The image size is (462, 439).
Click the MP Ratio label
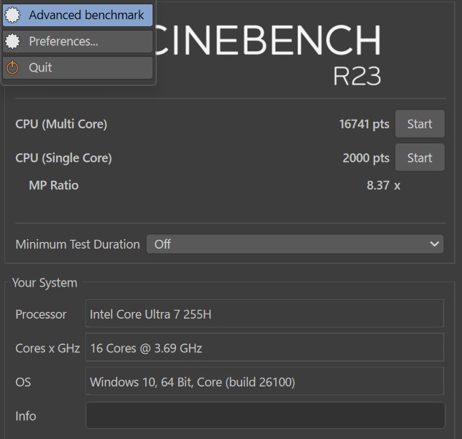[x=53, y=185]
